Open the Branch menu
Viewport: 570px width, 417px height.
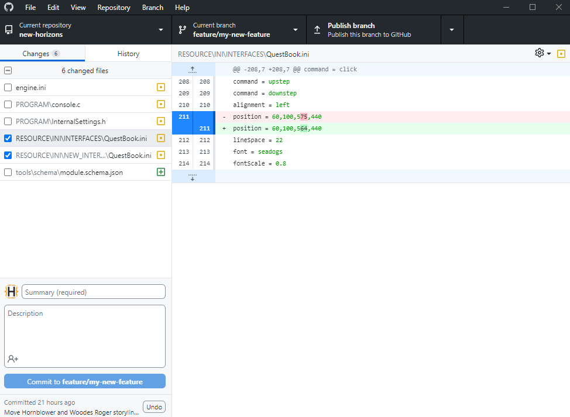153,7
